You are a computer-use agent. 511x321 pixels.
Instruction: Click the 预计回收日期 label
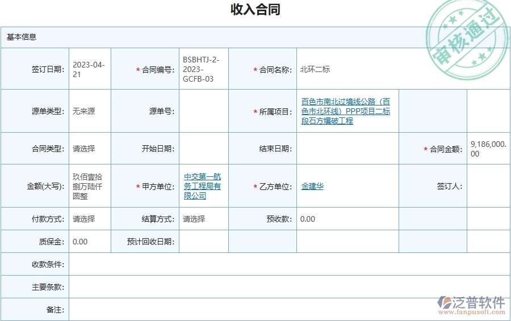pyautogui.click(x=150, y=242)
